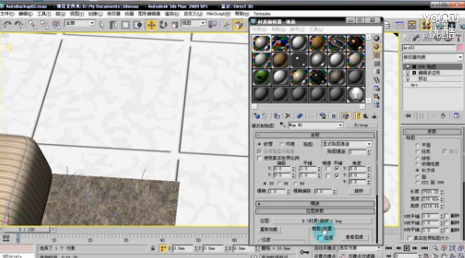Open the MAXScript menu
The width and height of the screenshot is (465, 258).
[x=218, y=14]
